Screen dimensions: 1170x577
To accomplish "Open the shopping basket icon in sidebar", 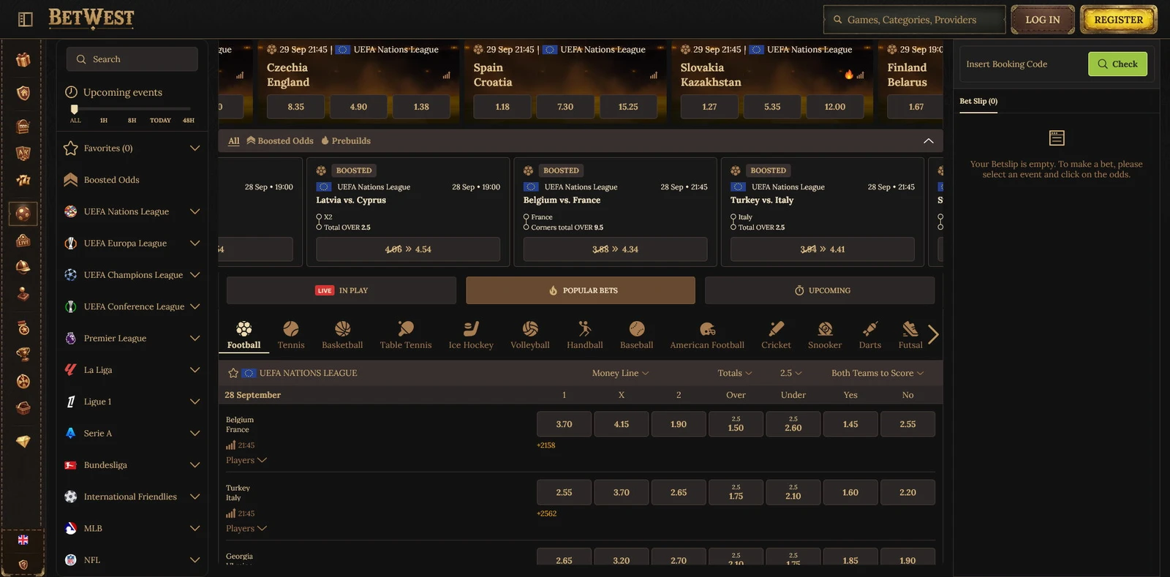I will click(x=23, y=408).
